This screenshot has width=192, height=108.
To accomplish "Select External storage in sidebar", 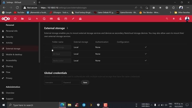I will [x=13, y=49].
